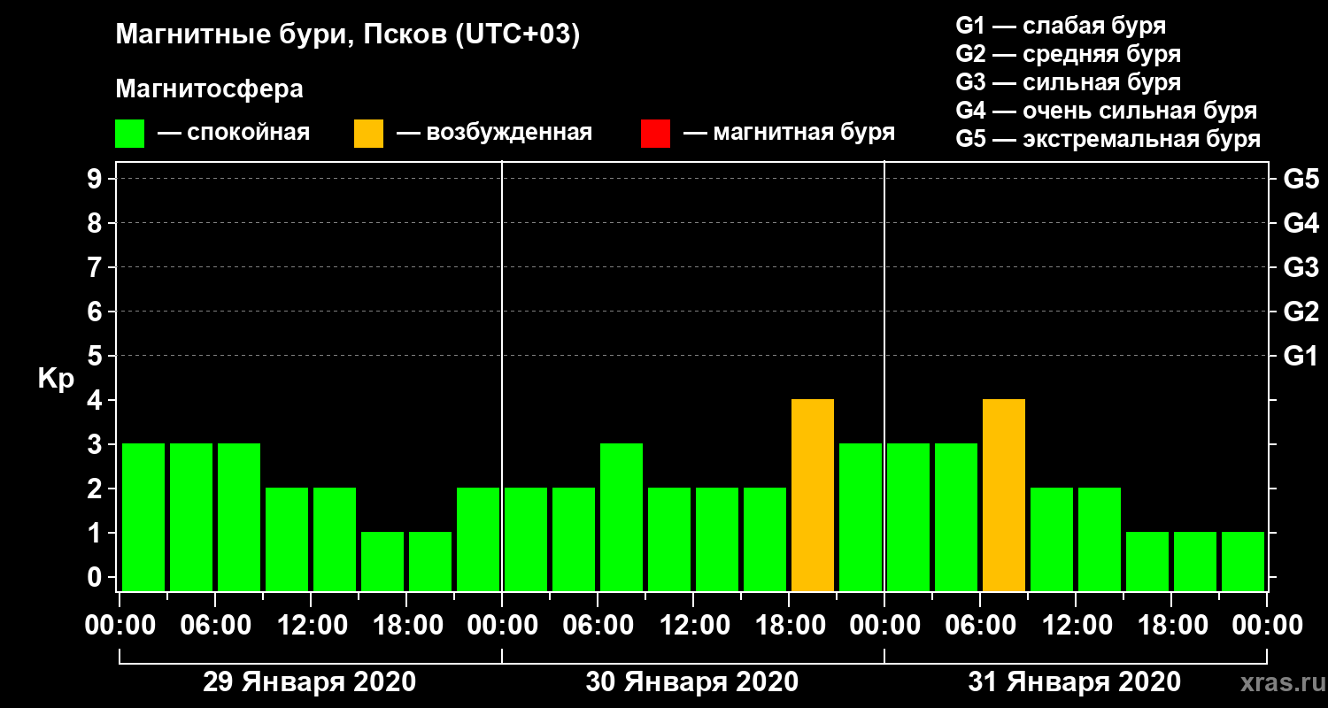Click the 'Kp' axis label
The width and height of the screenshot is (1328, 708).
pos(57,379)
